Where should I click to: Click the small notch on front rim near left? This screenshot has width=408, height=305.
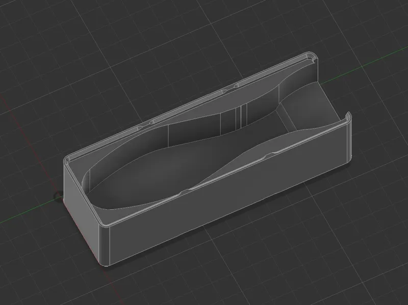[185, 192]
